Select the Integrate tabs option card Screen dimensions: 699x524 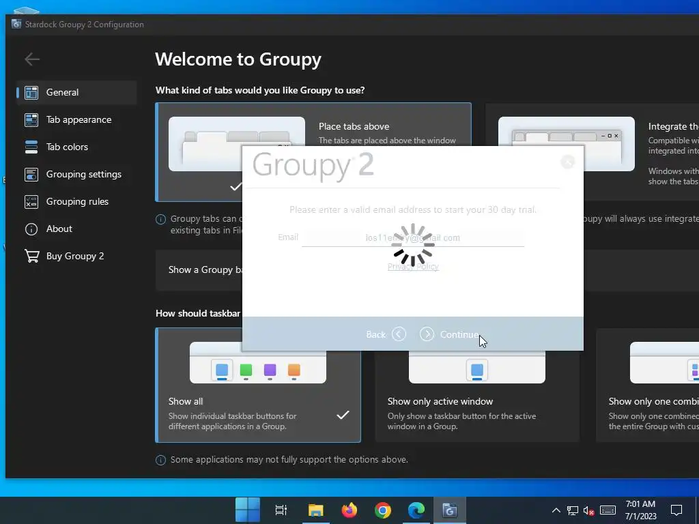coord(592,152)
